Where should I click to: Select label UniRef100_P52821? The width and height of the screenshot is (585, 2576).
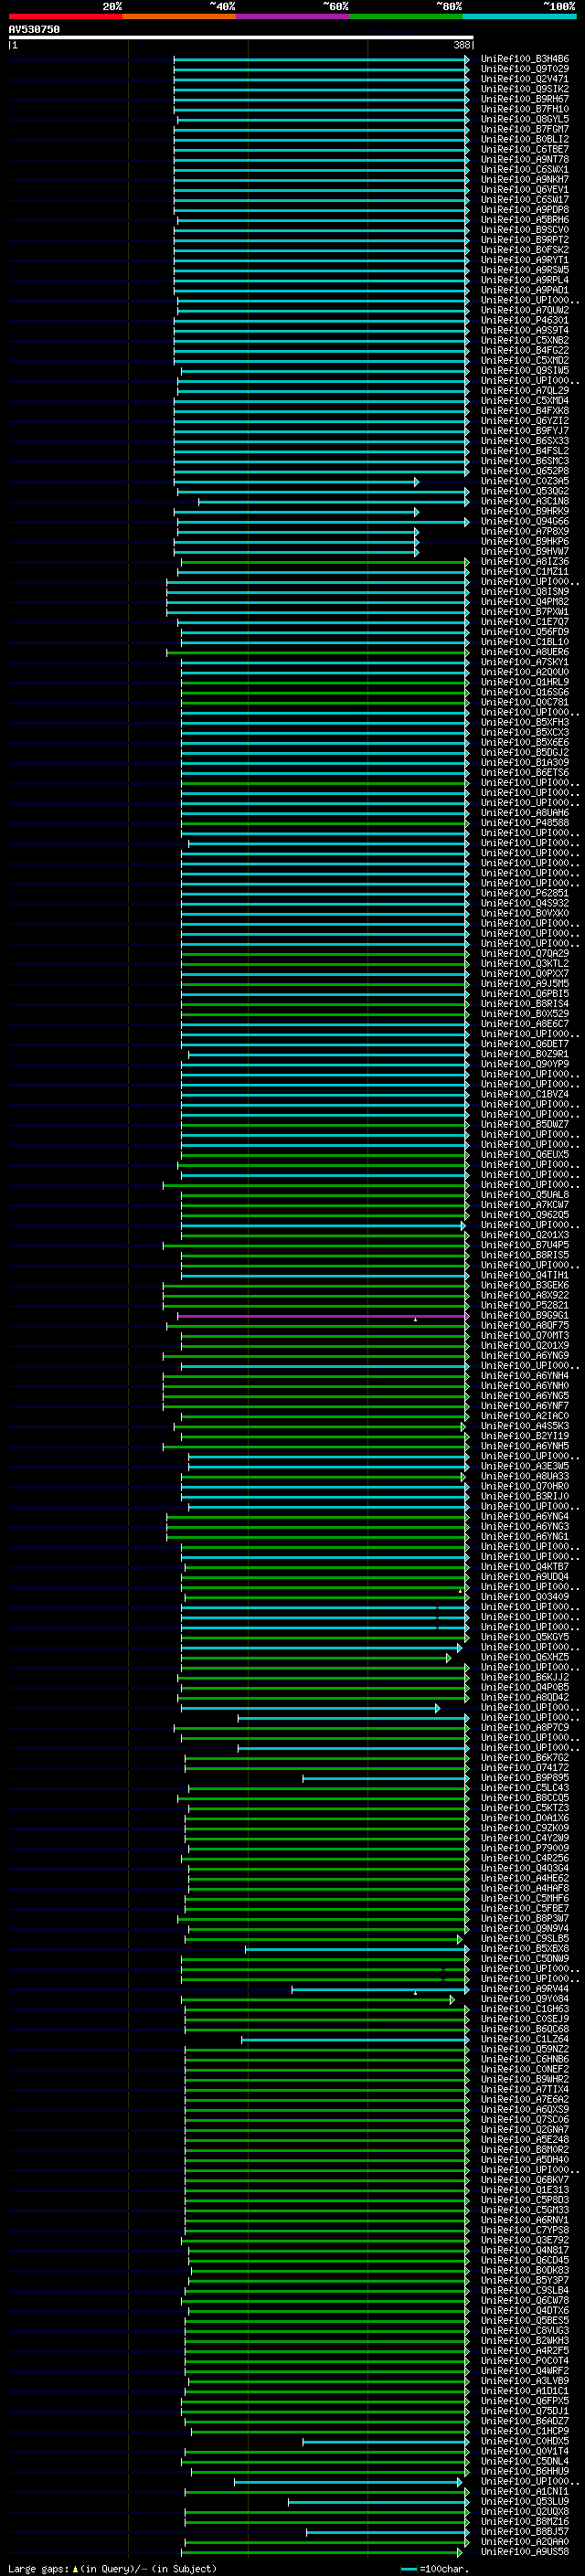pos(525,1306)
